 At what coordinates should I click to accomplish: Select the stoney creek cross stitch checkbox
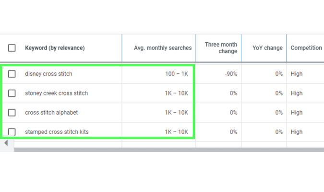click(12, 93)
